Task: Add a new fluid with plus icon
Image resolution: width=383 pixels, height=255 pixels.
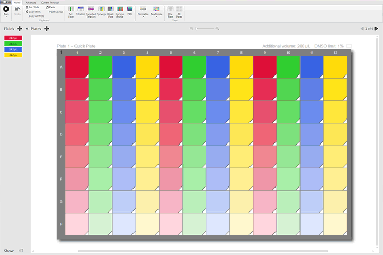Action: (x=20, y=28)
